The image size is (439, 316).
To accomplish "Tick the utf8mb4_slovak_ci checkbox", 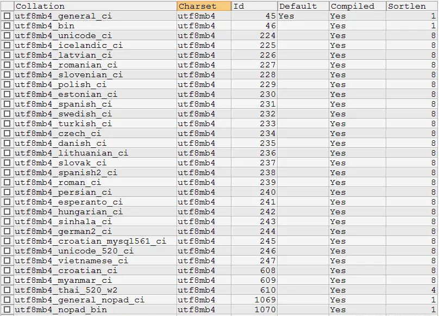I will pos(7,163).
